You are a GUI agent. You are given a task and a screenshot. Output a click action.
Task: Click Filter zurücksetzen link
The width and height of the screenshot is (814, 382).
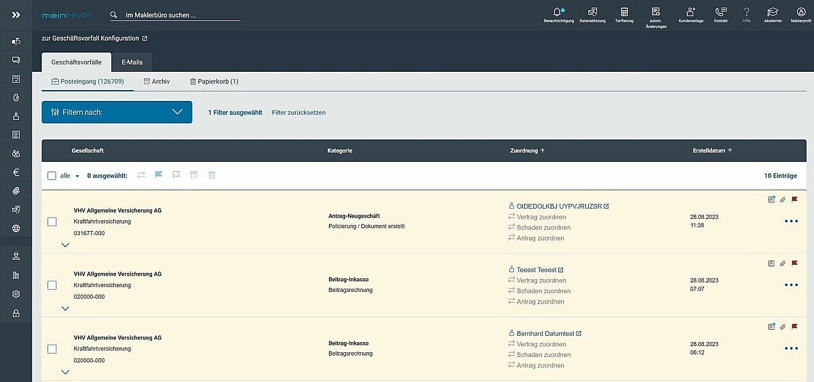coord(298,112)
